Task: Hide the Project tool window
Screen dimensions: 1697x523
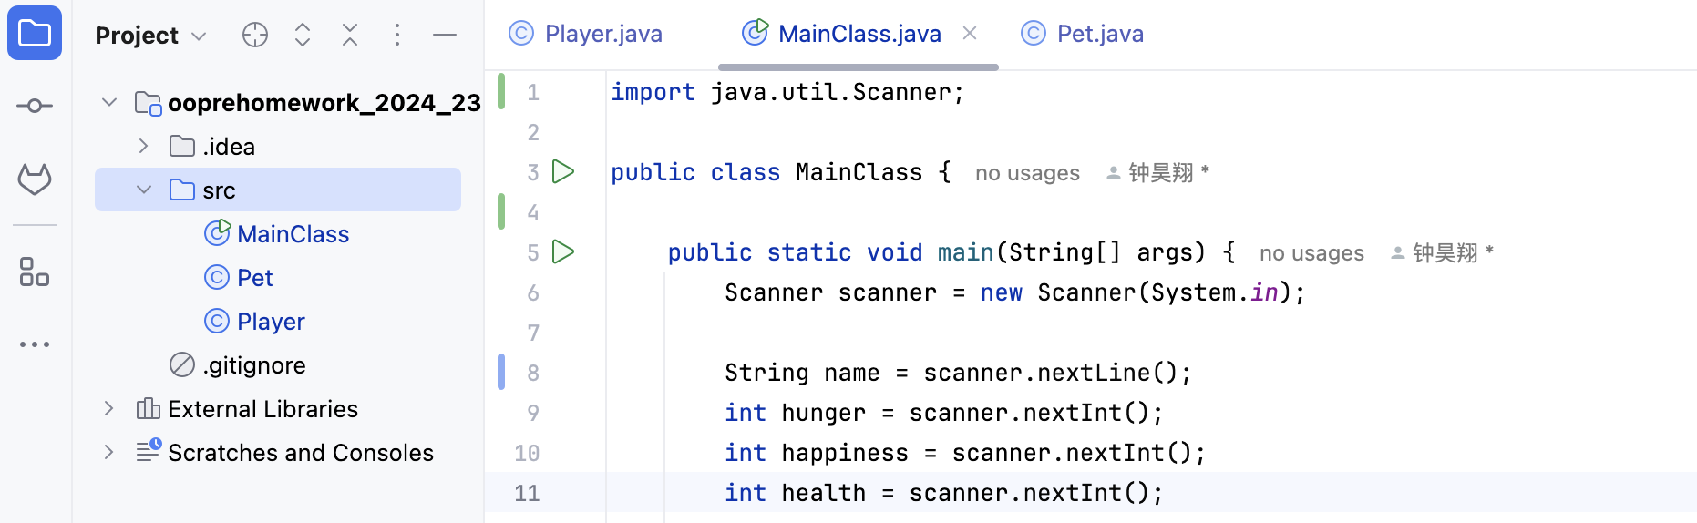Action: 445,35
